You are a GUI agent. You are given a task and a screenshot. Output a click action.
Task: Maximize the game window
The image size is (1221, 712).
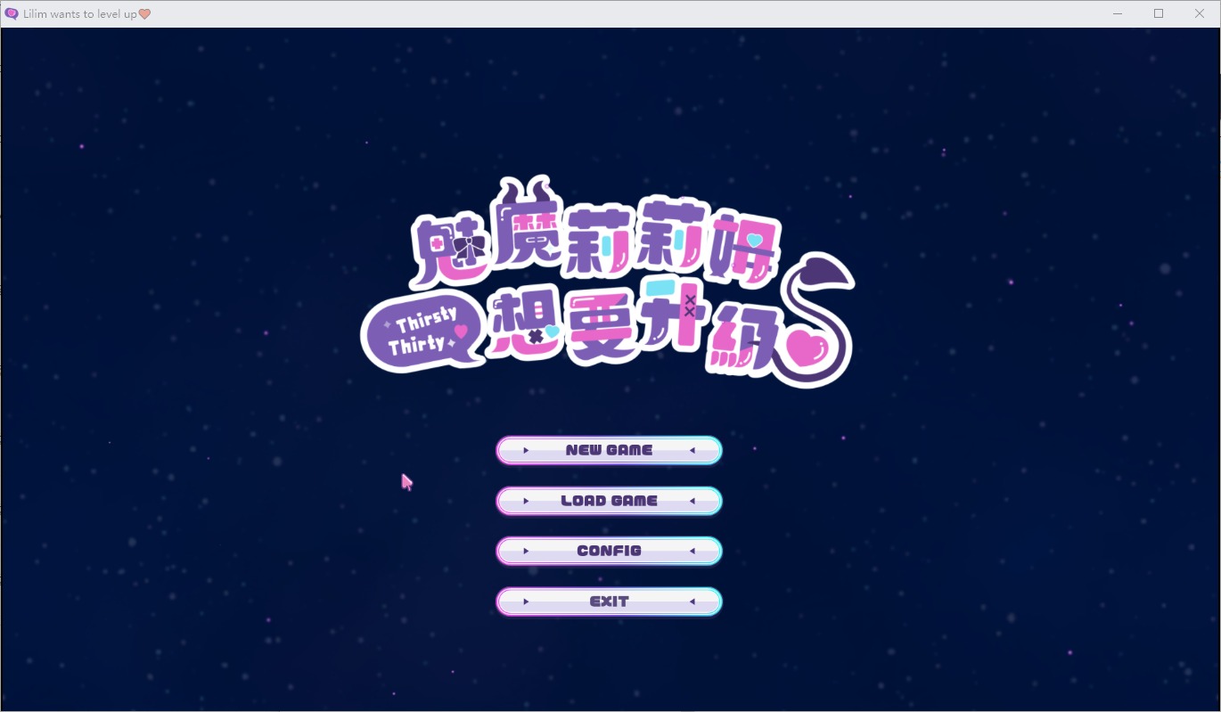click(x=1159, y=13)
